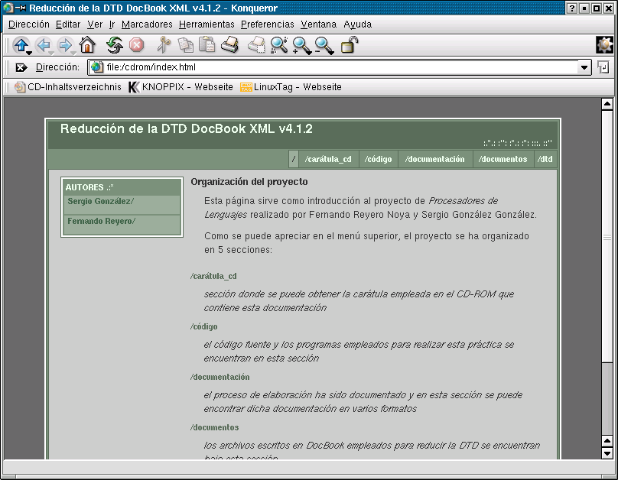Image resolution: width=618 pixels, height=480 pixels.
Task: Click the globe icon in the address field
Action: click(x=97, y=67)
